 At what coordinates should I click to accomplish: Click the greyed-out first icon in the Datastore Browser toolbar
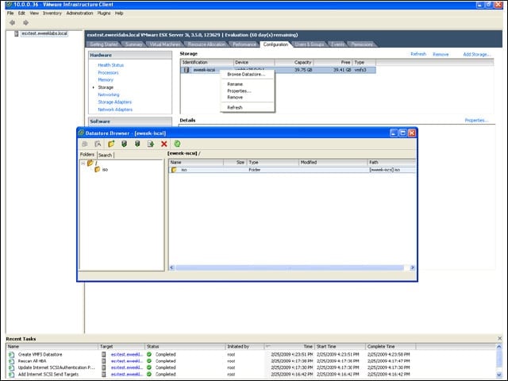(85, 144)
